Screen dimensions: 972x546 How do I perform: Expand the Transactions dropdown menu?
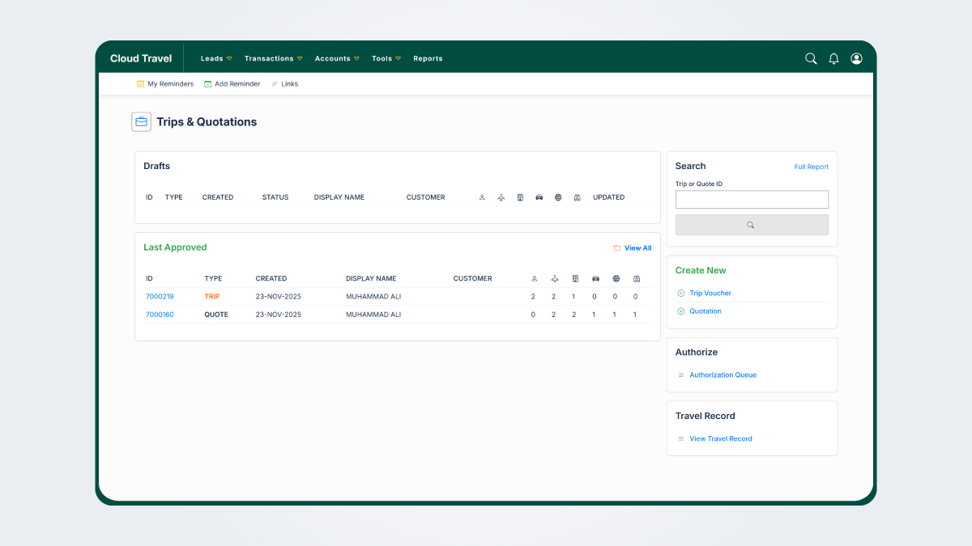click(273, 59)
